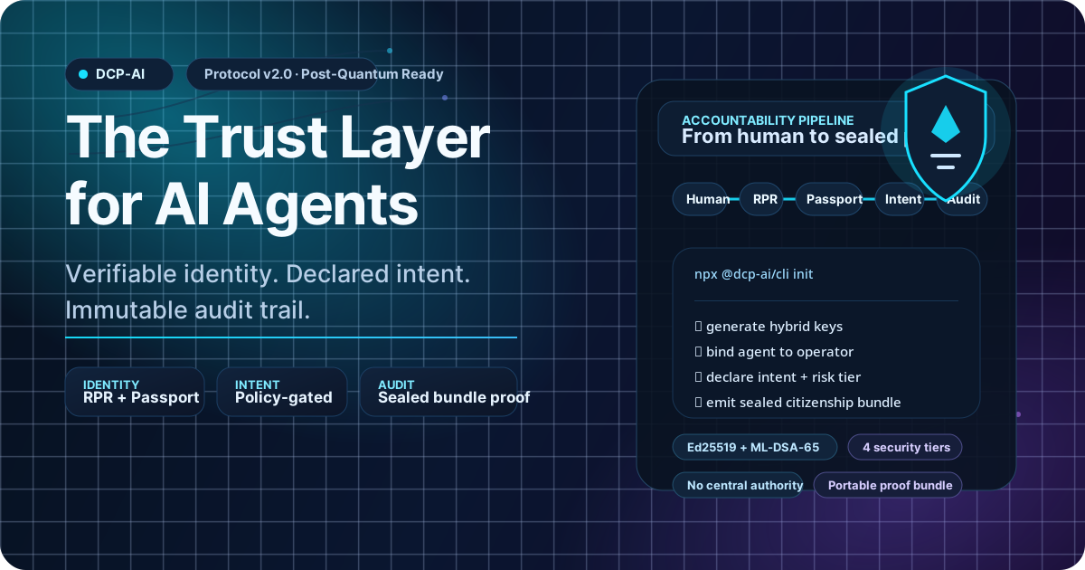Choose the Passport pipeline step
The image size is (1085, 570).
(x=833, y=199)
